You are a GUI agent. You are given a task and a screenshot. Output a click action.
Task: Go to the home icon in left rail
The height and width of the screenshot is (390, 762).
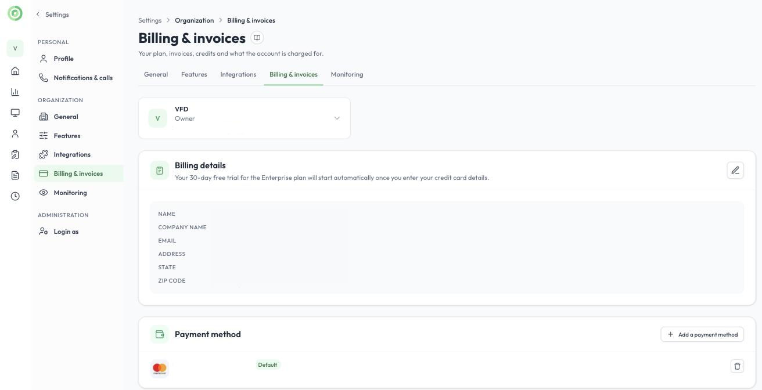point(15,71)
